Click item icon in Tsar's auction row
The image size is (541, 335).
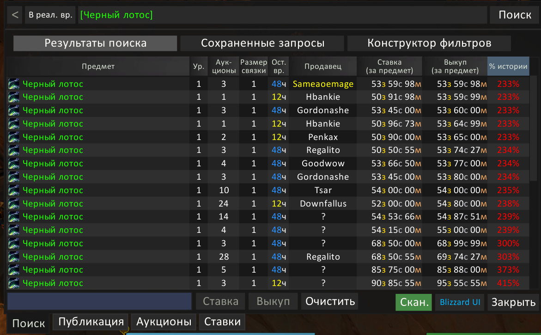point(14,190)
